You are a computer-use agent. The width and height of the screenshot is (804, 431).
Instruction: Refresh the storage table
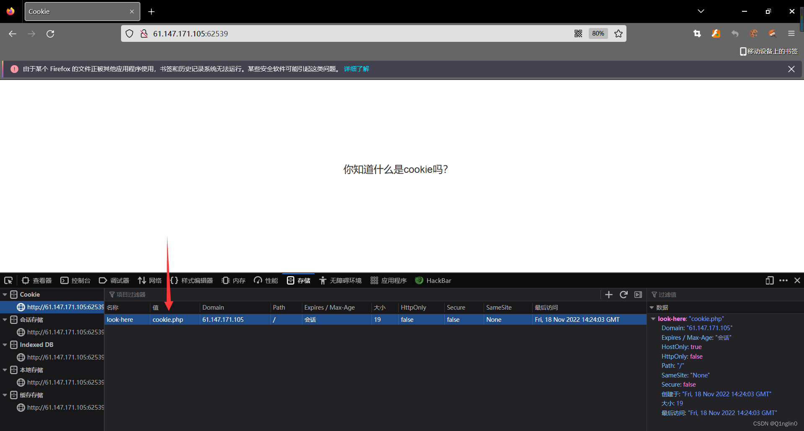coord(624,295)
